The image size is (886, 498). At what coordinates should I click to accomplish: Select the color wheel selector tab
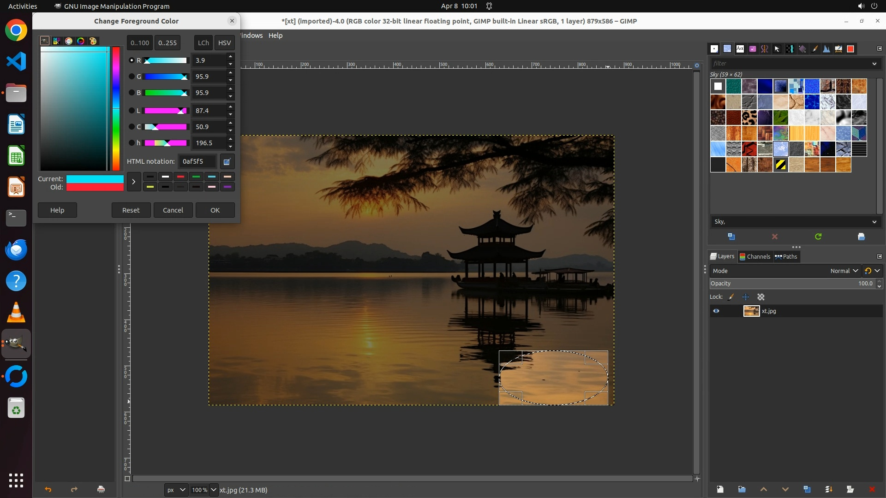click(x=81, y=41)
